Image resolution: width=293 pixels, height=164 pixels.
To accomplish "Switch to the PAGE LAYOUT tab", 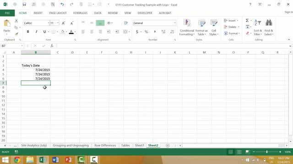I will point(58,13).
